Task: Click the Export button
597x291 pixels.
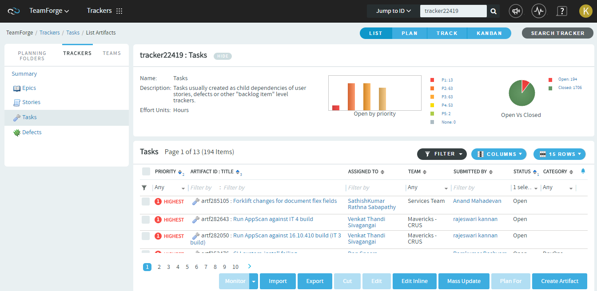Action: (315, 281)
